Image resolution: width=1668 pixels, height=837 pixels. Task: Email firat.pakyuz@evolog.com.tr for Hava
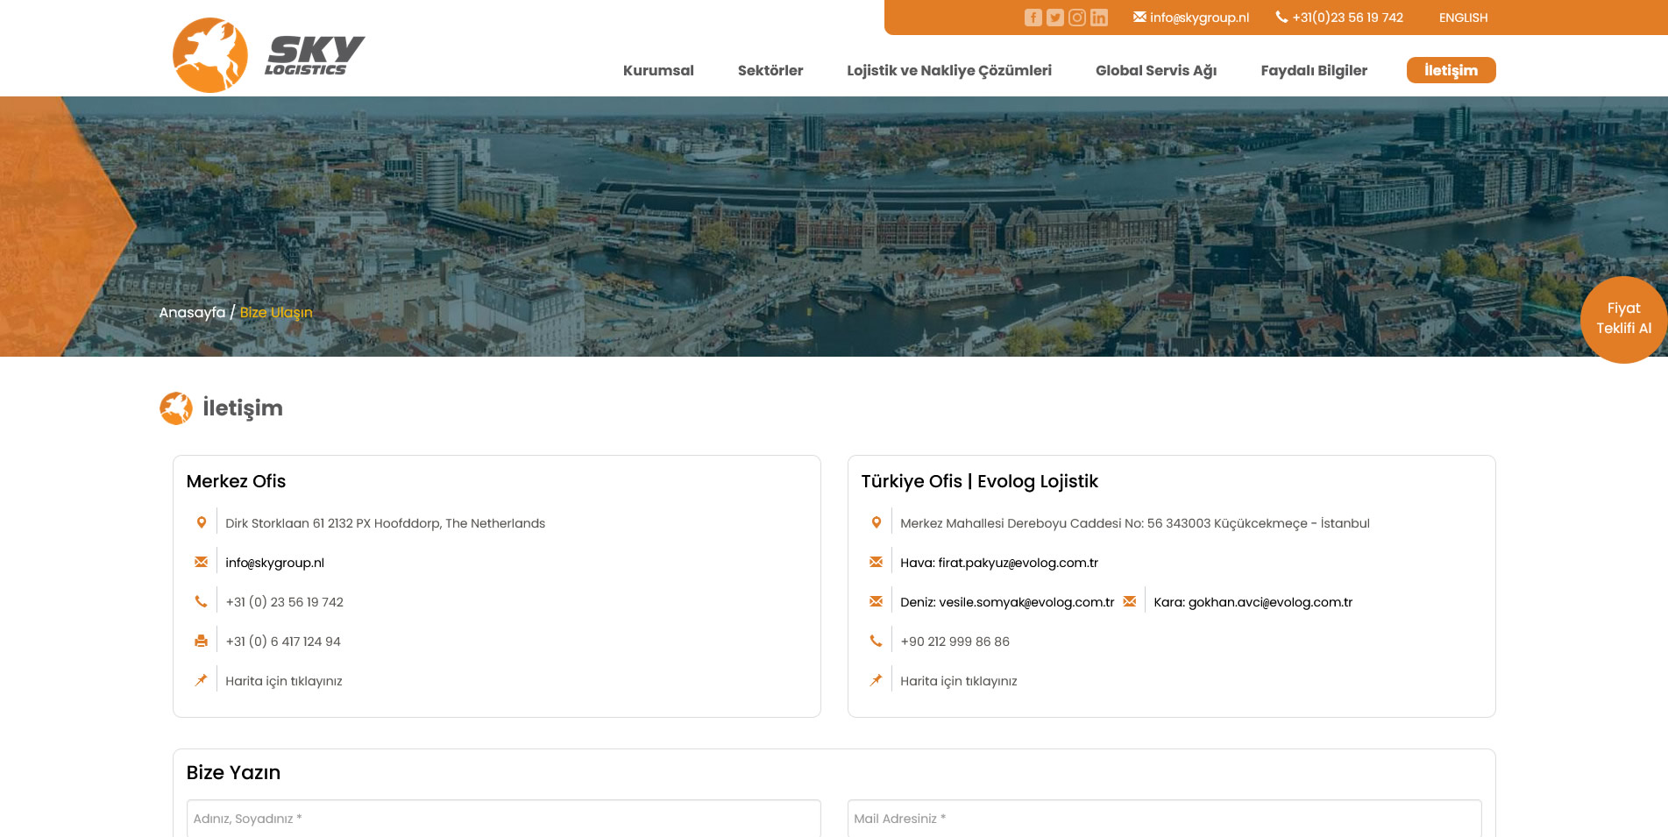1018,563
